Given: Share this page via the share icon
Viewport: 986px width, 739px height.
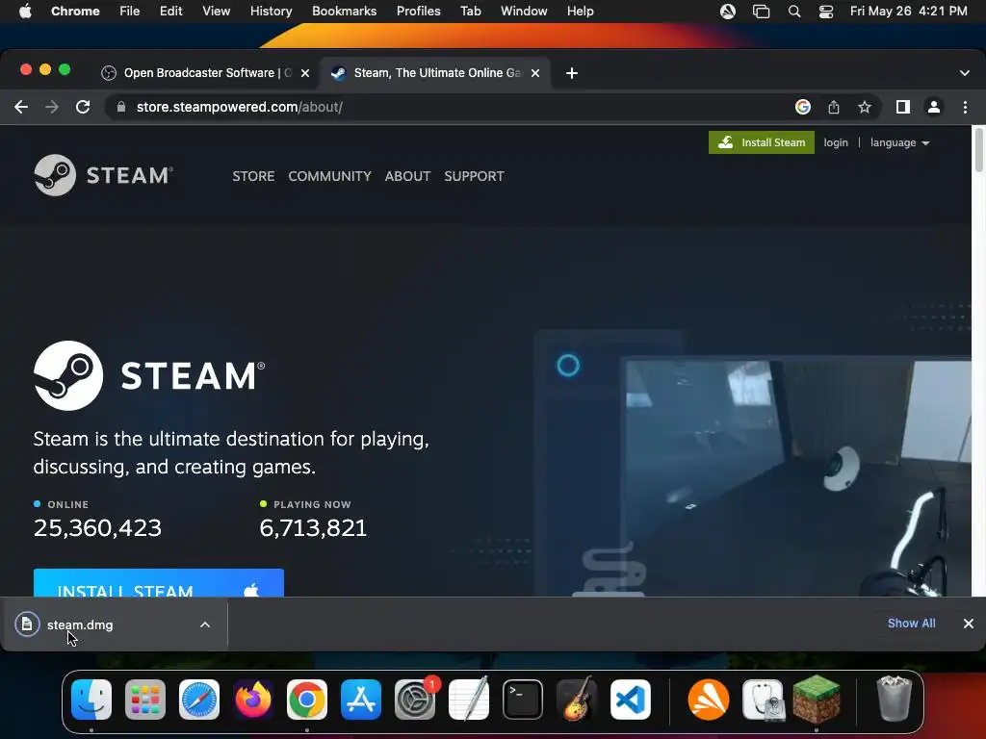Looking at the screenshot, I should [x=834, y=107].
